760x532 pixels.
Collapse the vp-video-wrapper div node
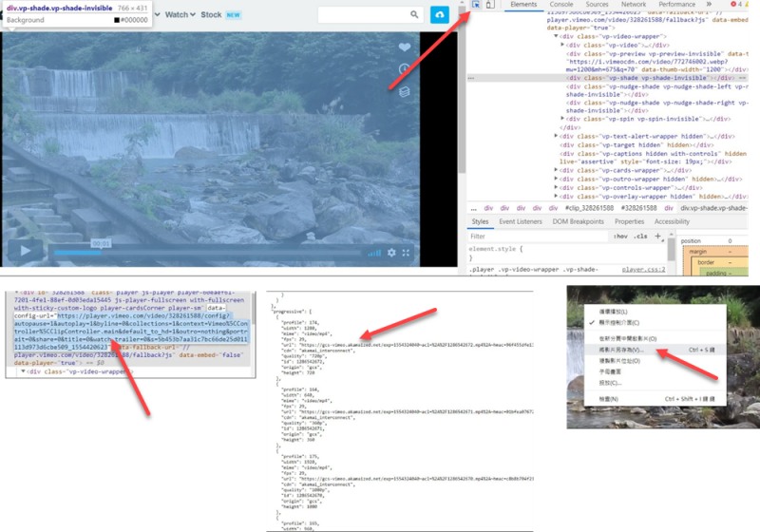[556, 36]
